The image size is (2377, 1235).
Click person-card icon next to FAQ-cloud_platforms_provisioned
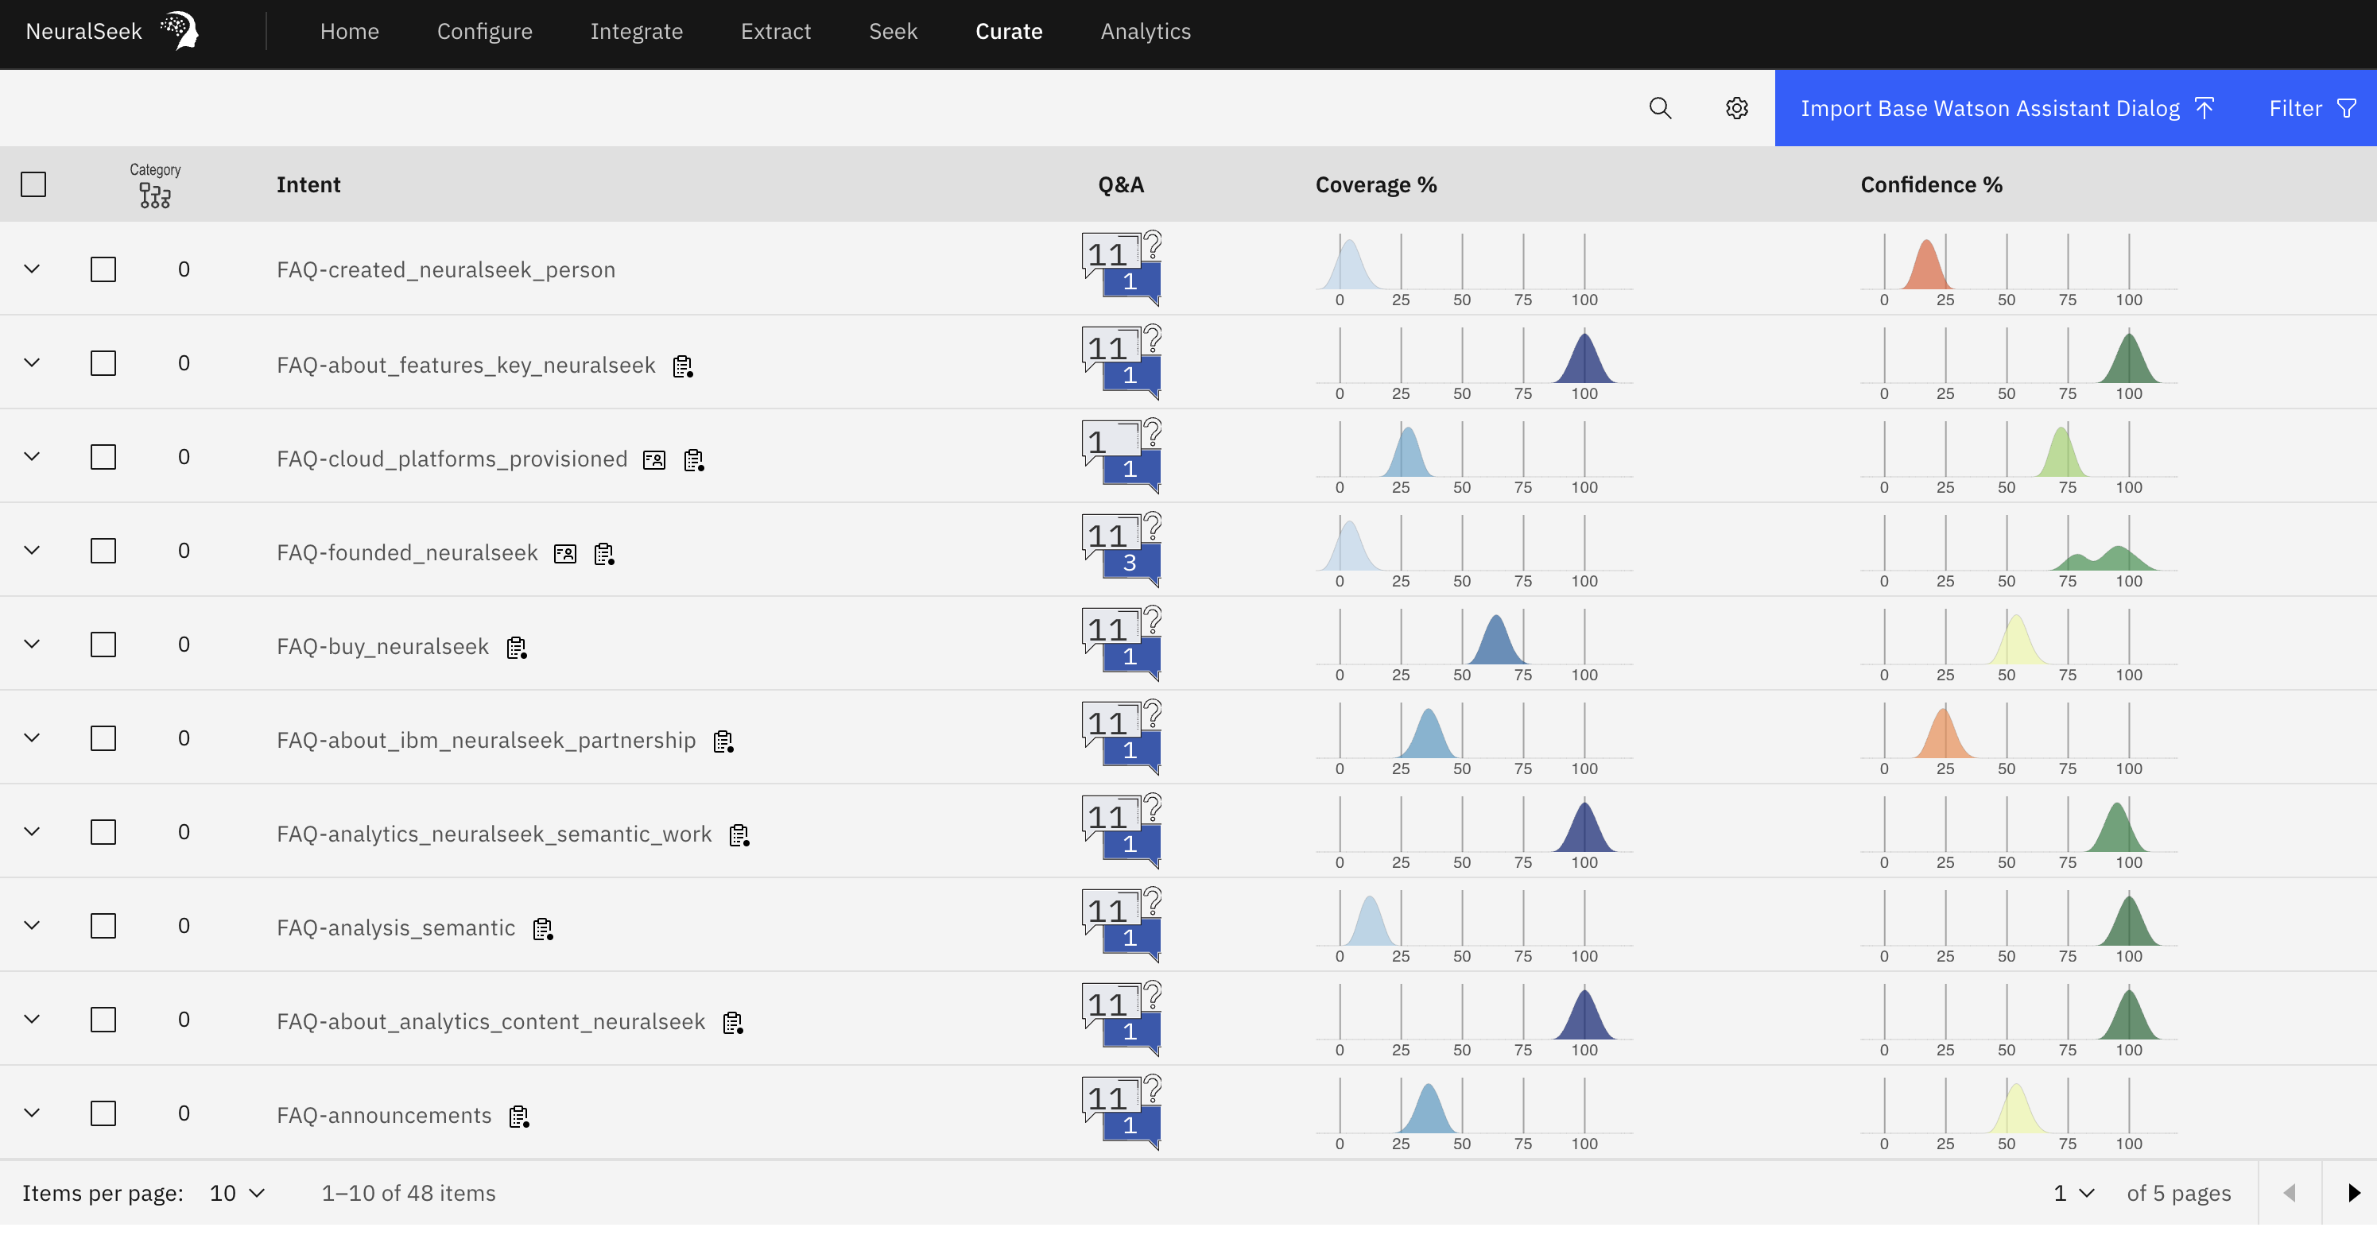coord(654,460)
